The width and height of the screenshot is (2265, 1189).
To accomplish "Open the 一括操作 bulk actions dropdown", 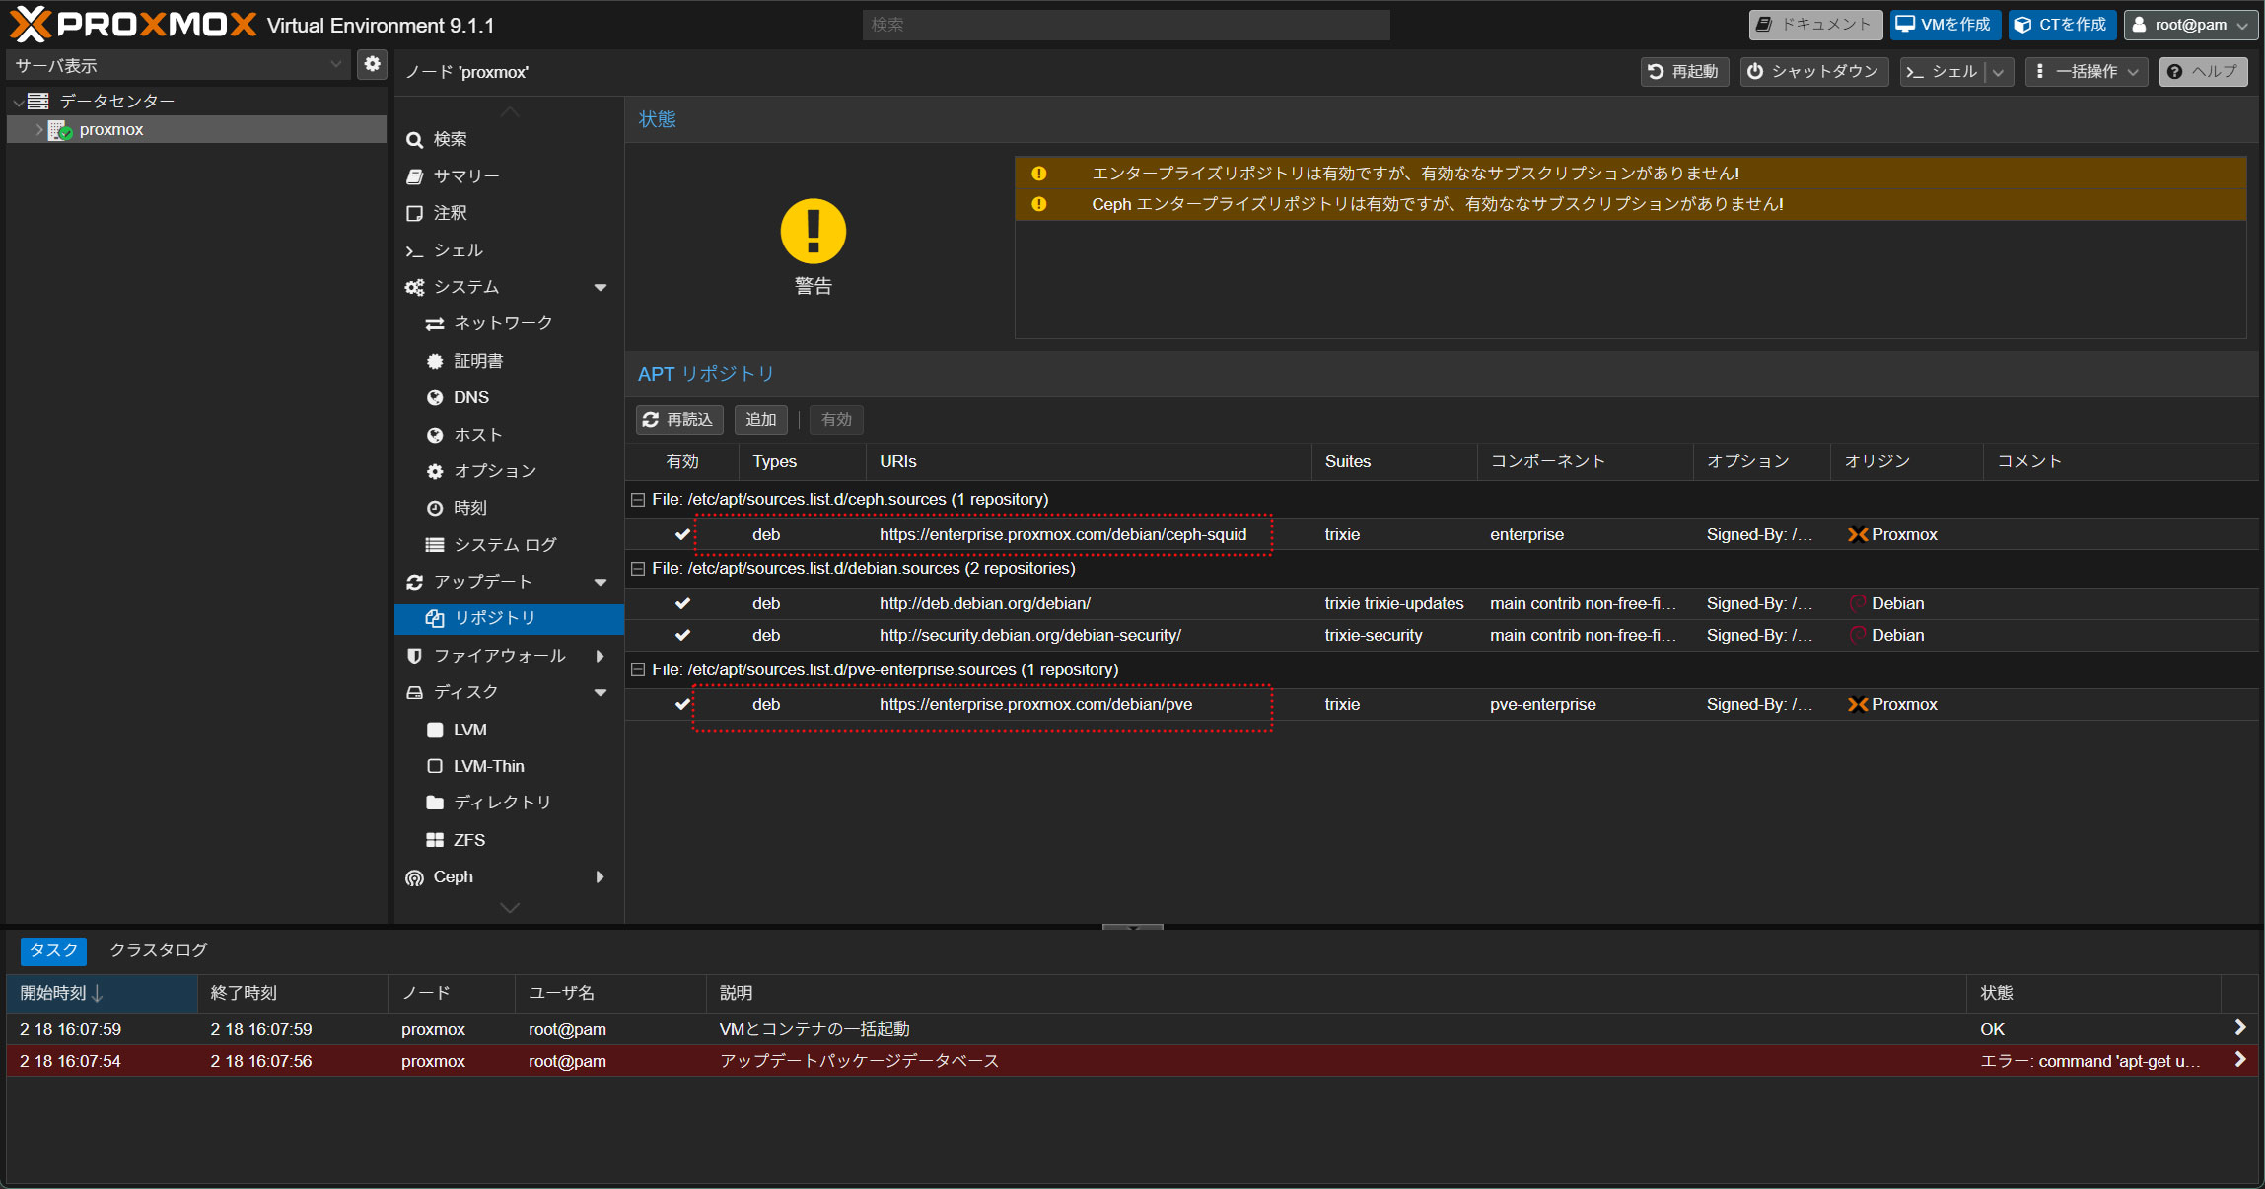I will 2086,71.
